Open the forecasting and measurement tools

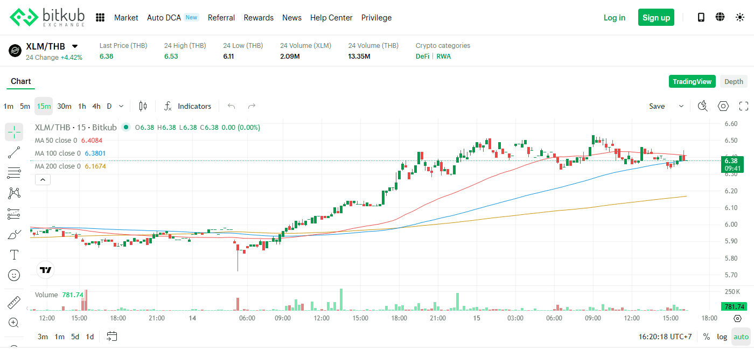[14, 214]
